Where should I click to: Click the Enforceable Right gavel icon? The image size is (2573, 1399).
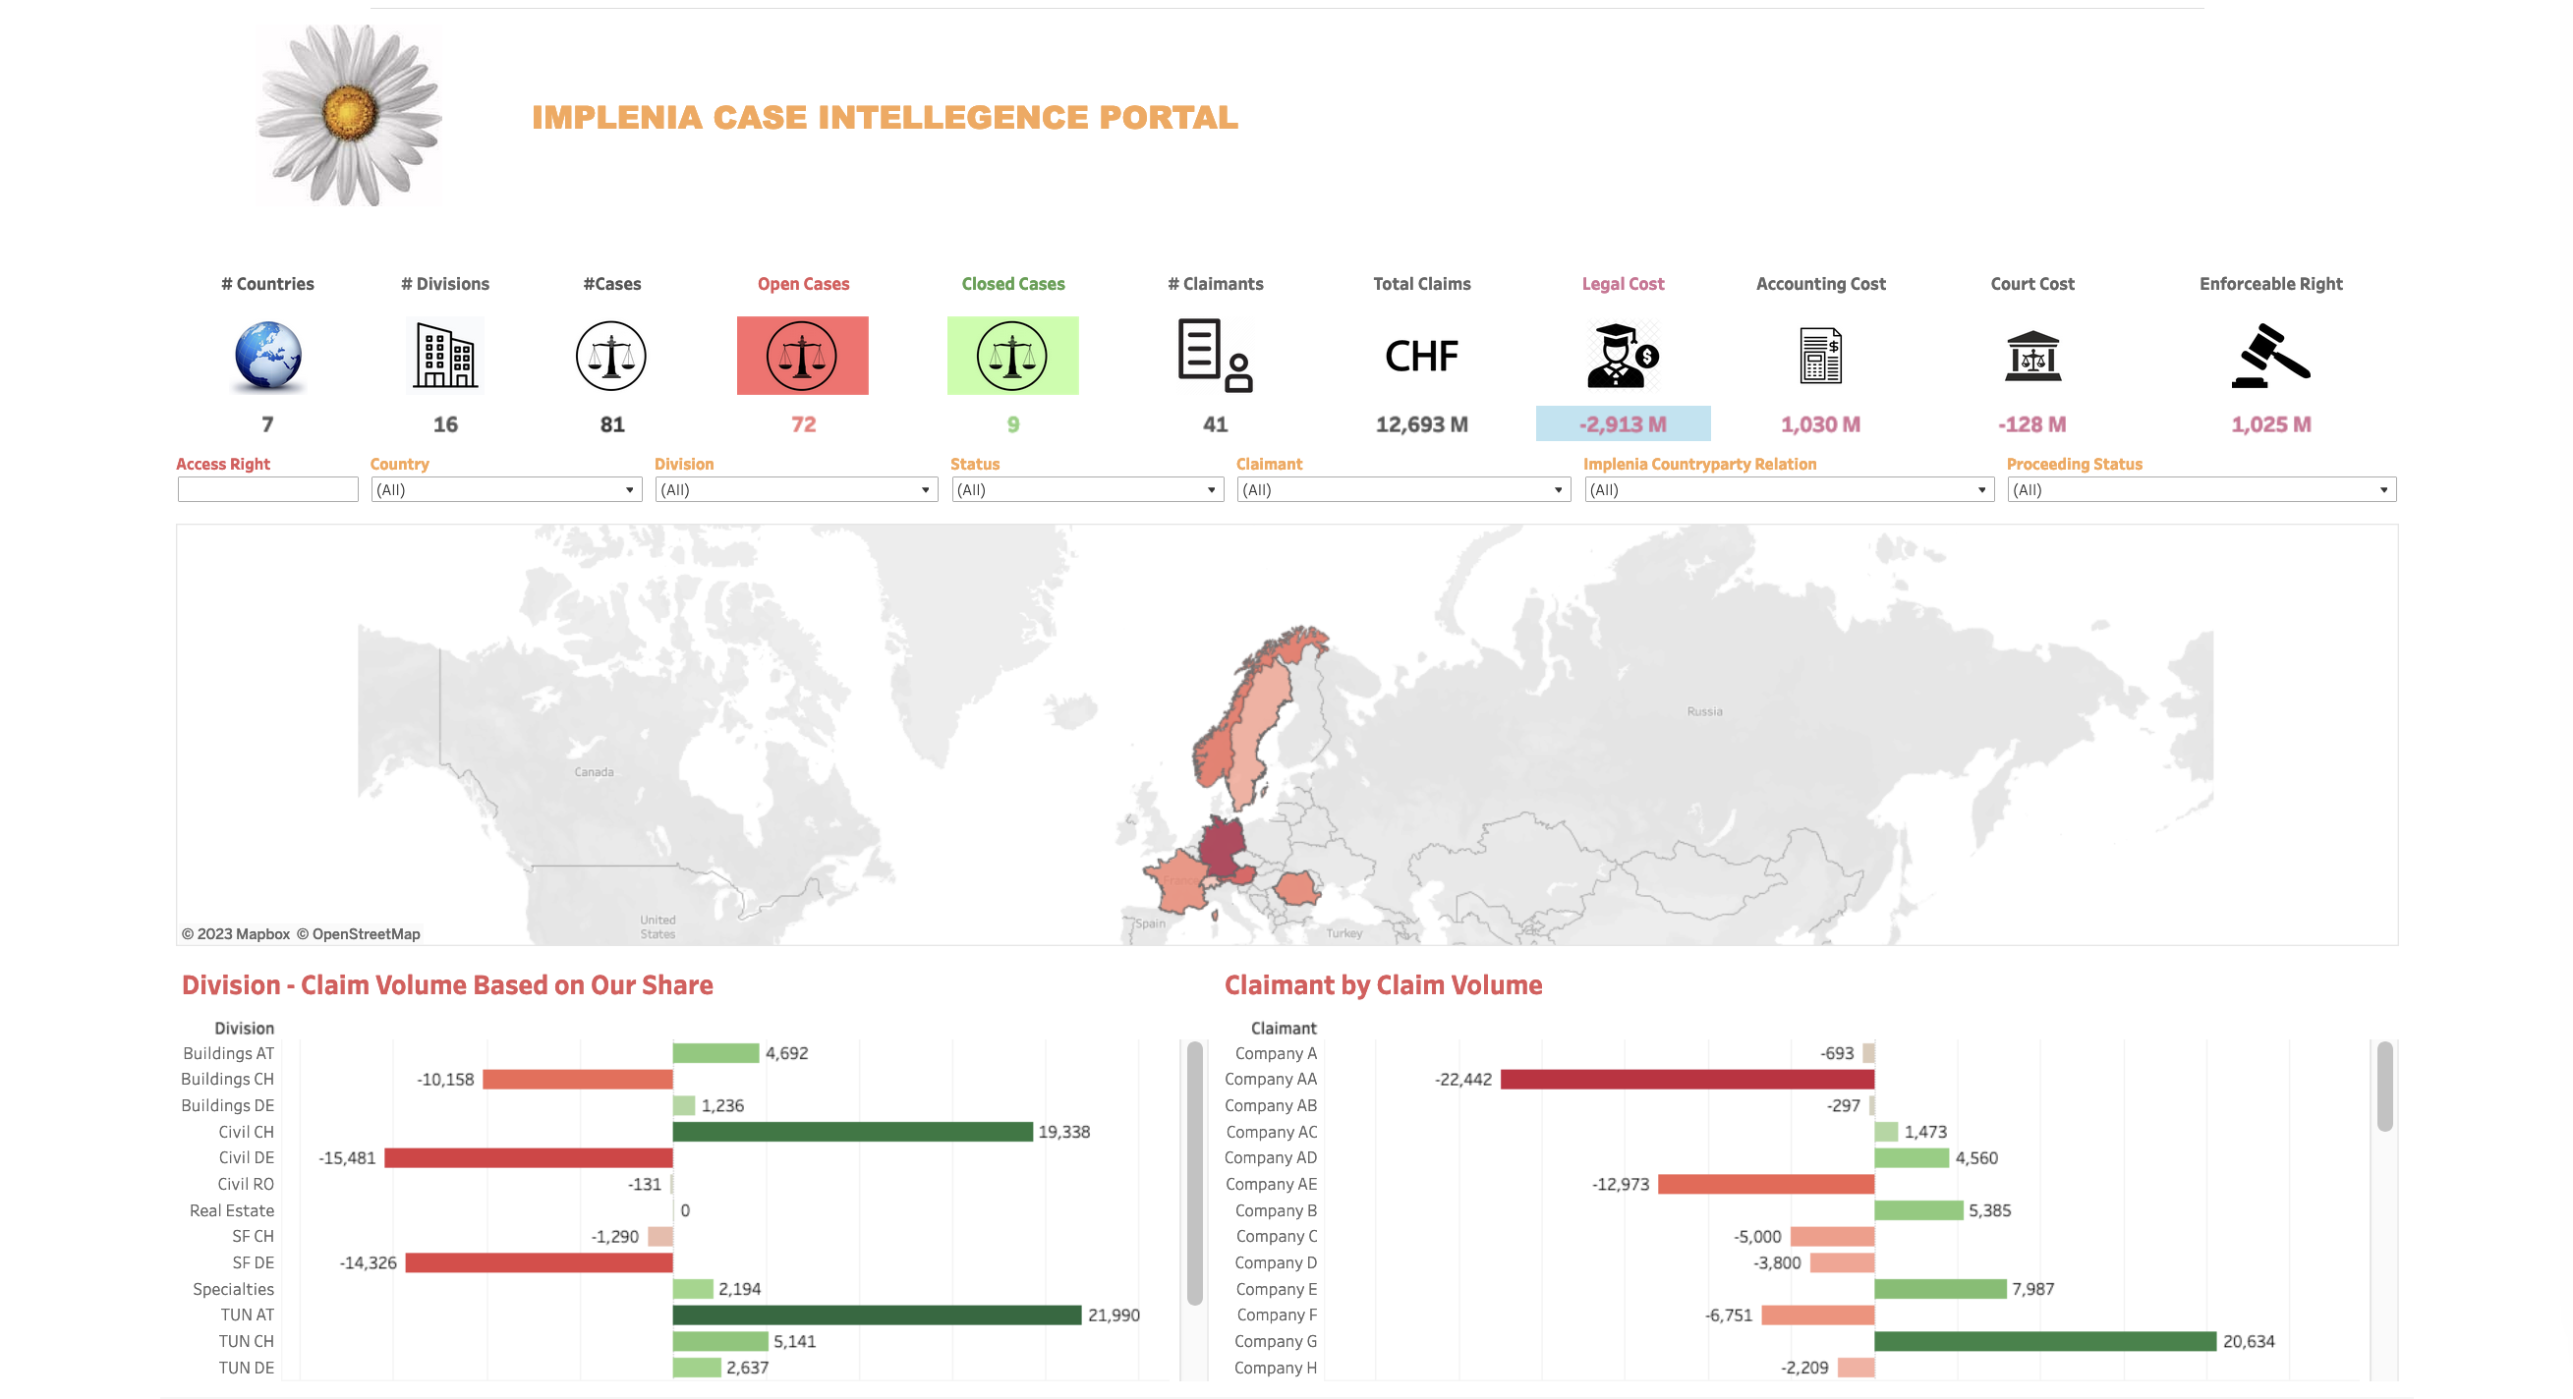(x=2270, y=356)
